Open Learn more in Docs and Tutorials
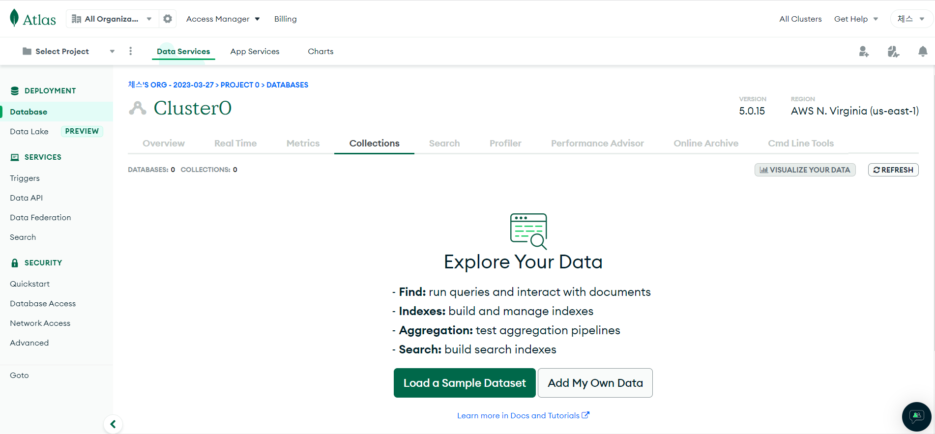Image resolution: width=935 pixels, height=434 pixels. [523, 415]
